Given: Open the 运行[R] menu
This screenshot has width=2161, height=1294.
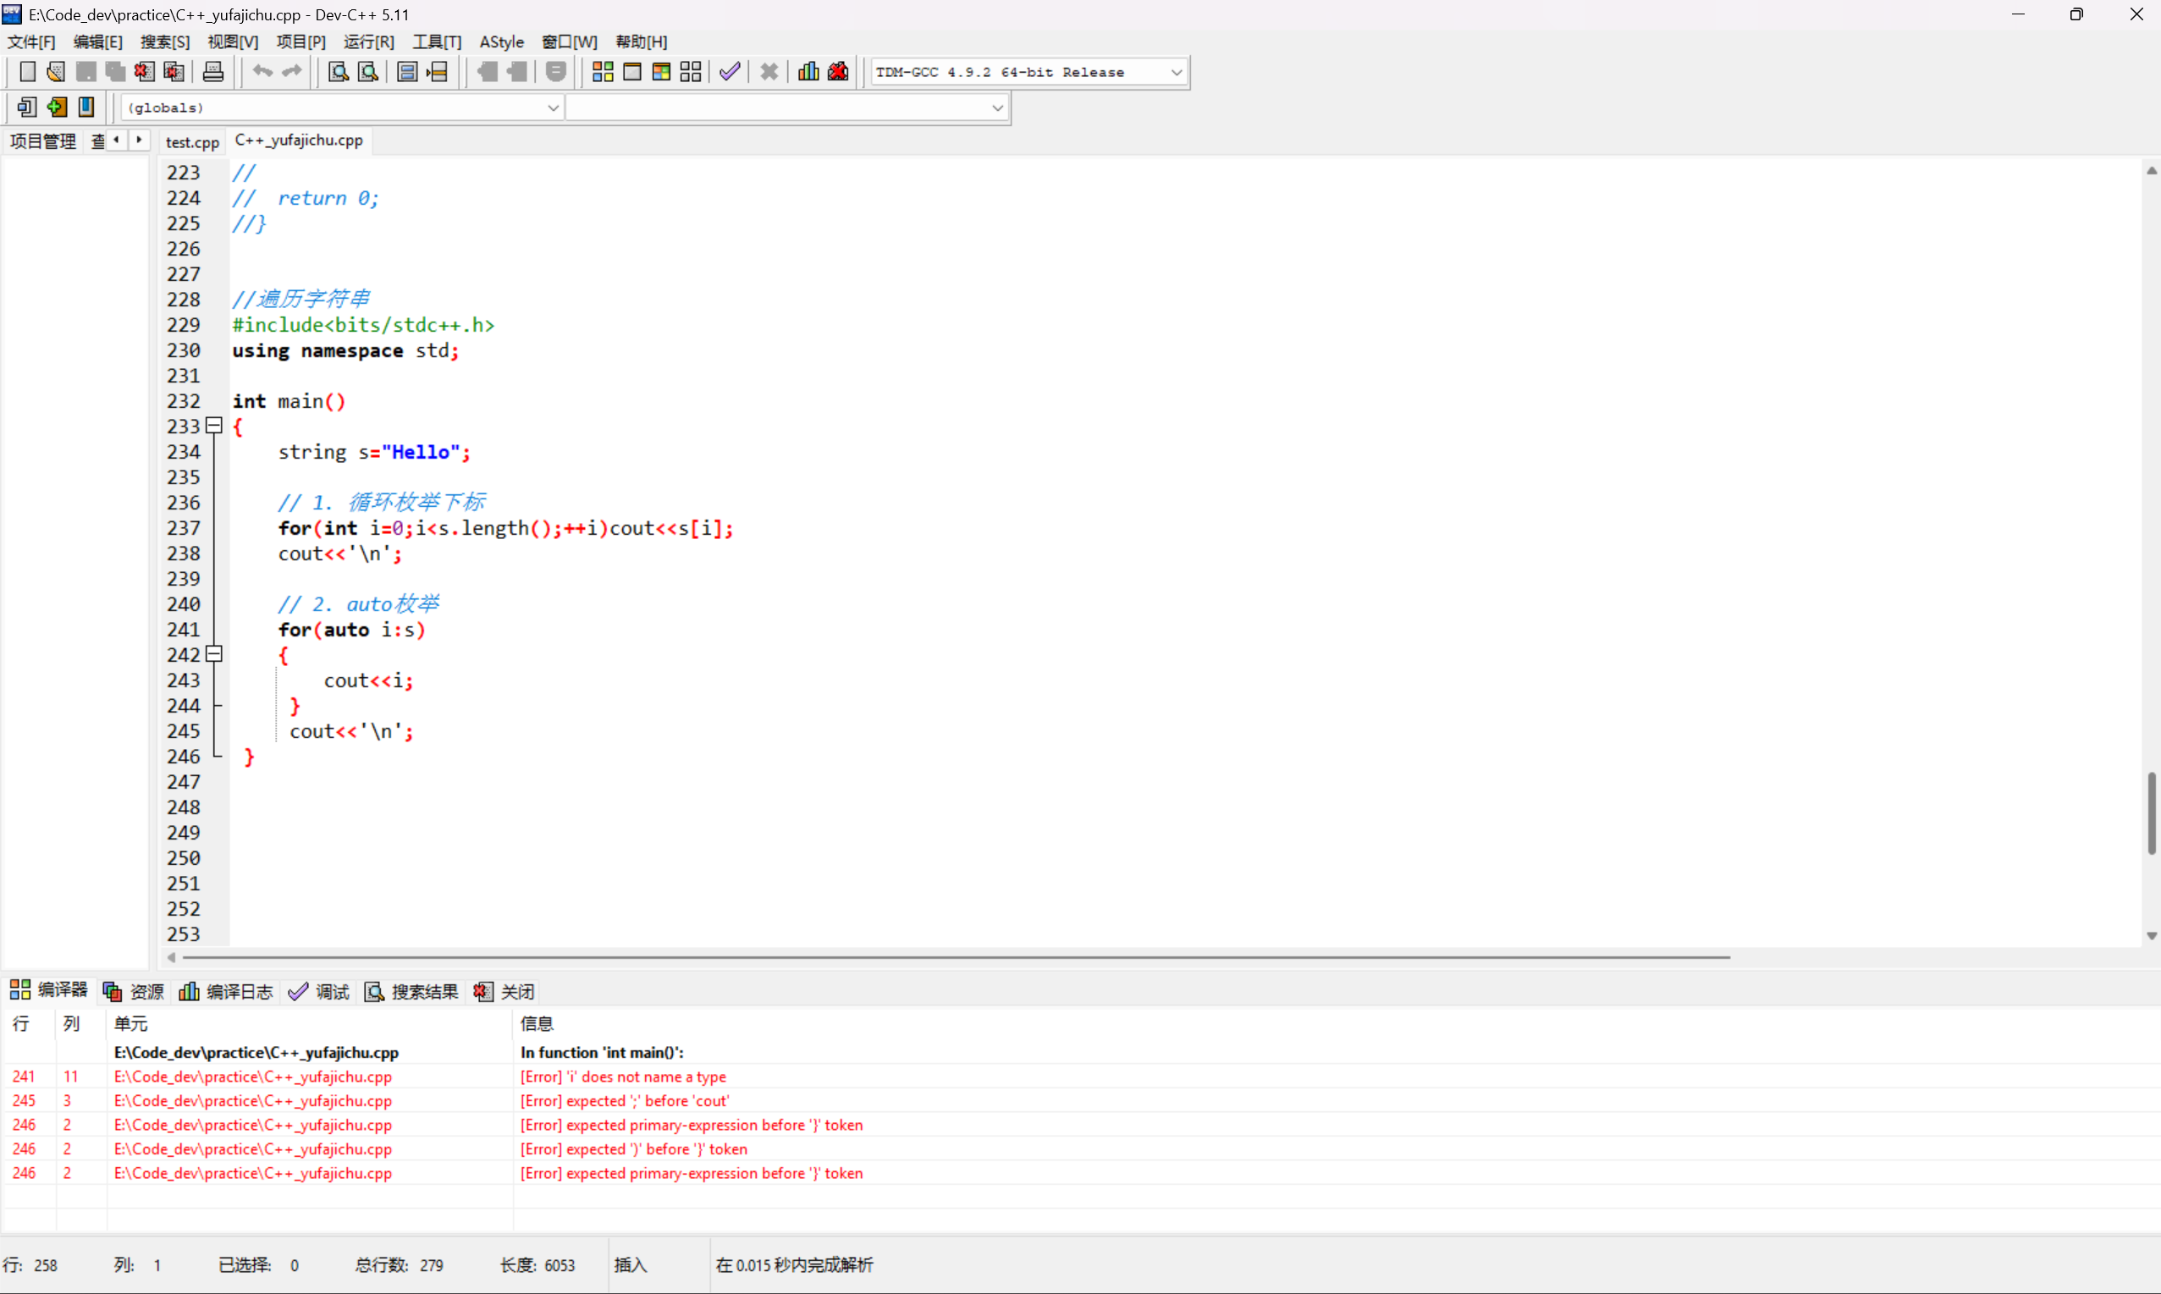Looking at the screenshot, I should pos(368,41).
